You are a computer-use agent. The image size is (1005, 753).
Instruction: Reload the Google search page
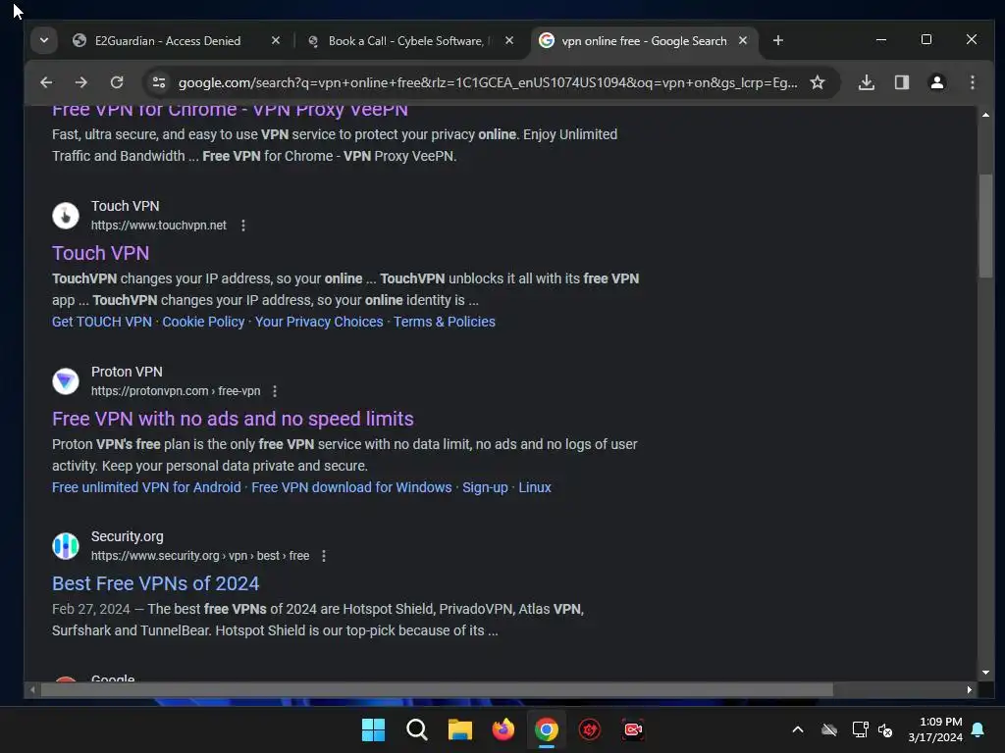point(117,82)
